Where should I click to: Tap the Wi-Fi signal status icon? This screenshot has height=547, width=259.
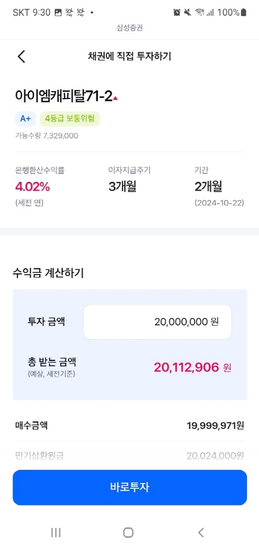point(199,13)
